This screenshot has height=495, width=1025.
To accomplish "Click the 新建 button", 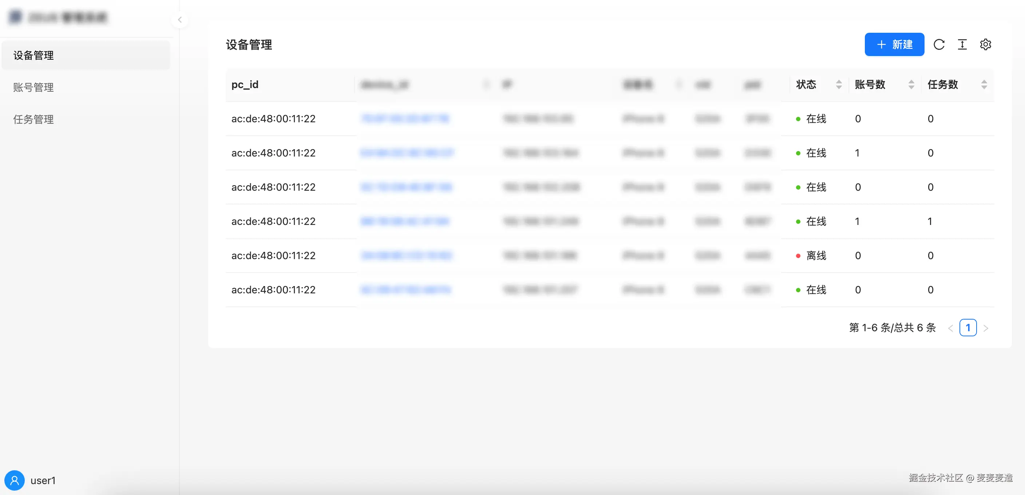I will [x=894, y=44].
